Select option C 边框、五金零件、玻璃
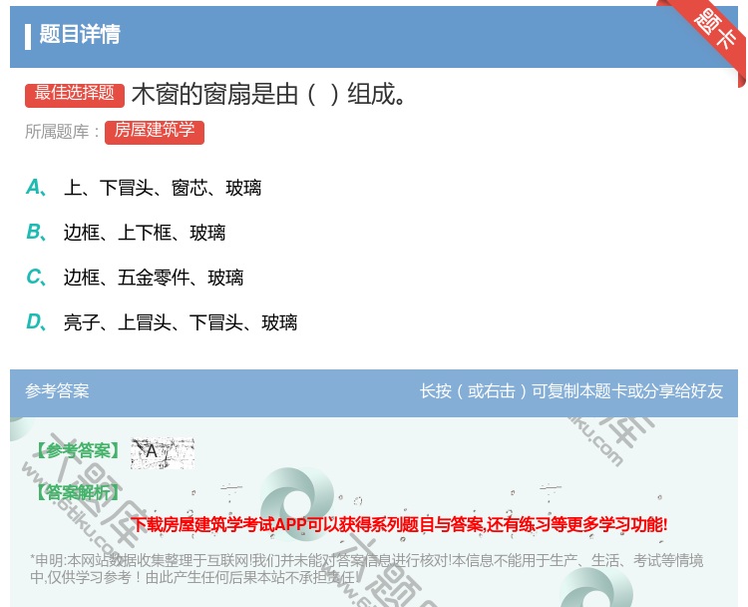Screen dimensions: 748x607 (135, 278)
